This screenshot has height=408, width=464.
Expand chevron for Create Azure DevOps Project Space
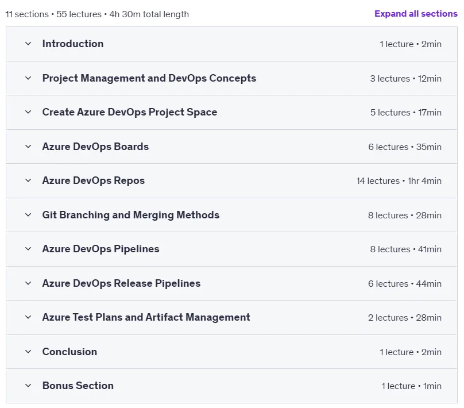coord(28,112)
